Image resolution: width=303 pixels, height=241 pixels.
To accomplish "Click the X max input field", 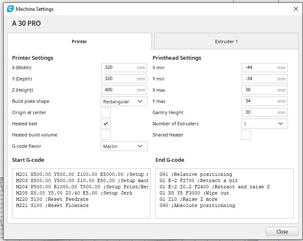I will point(264,90).
